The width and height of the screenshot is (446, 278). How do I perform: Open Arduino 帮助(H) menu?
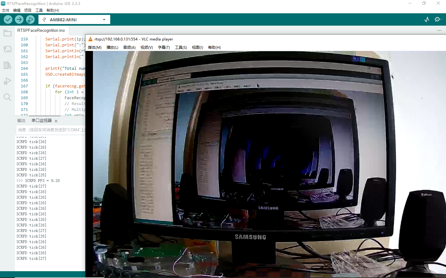[x=53, y=11]
